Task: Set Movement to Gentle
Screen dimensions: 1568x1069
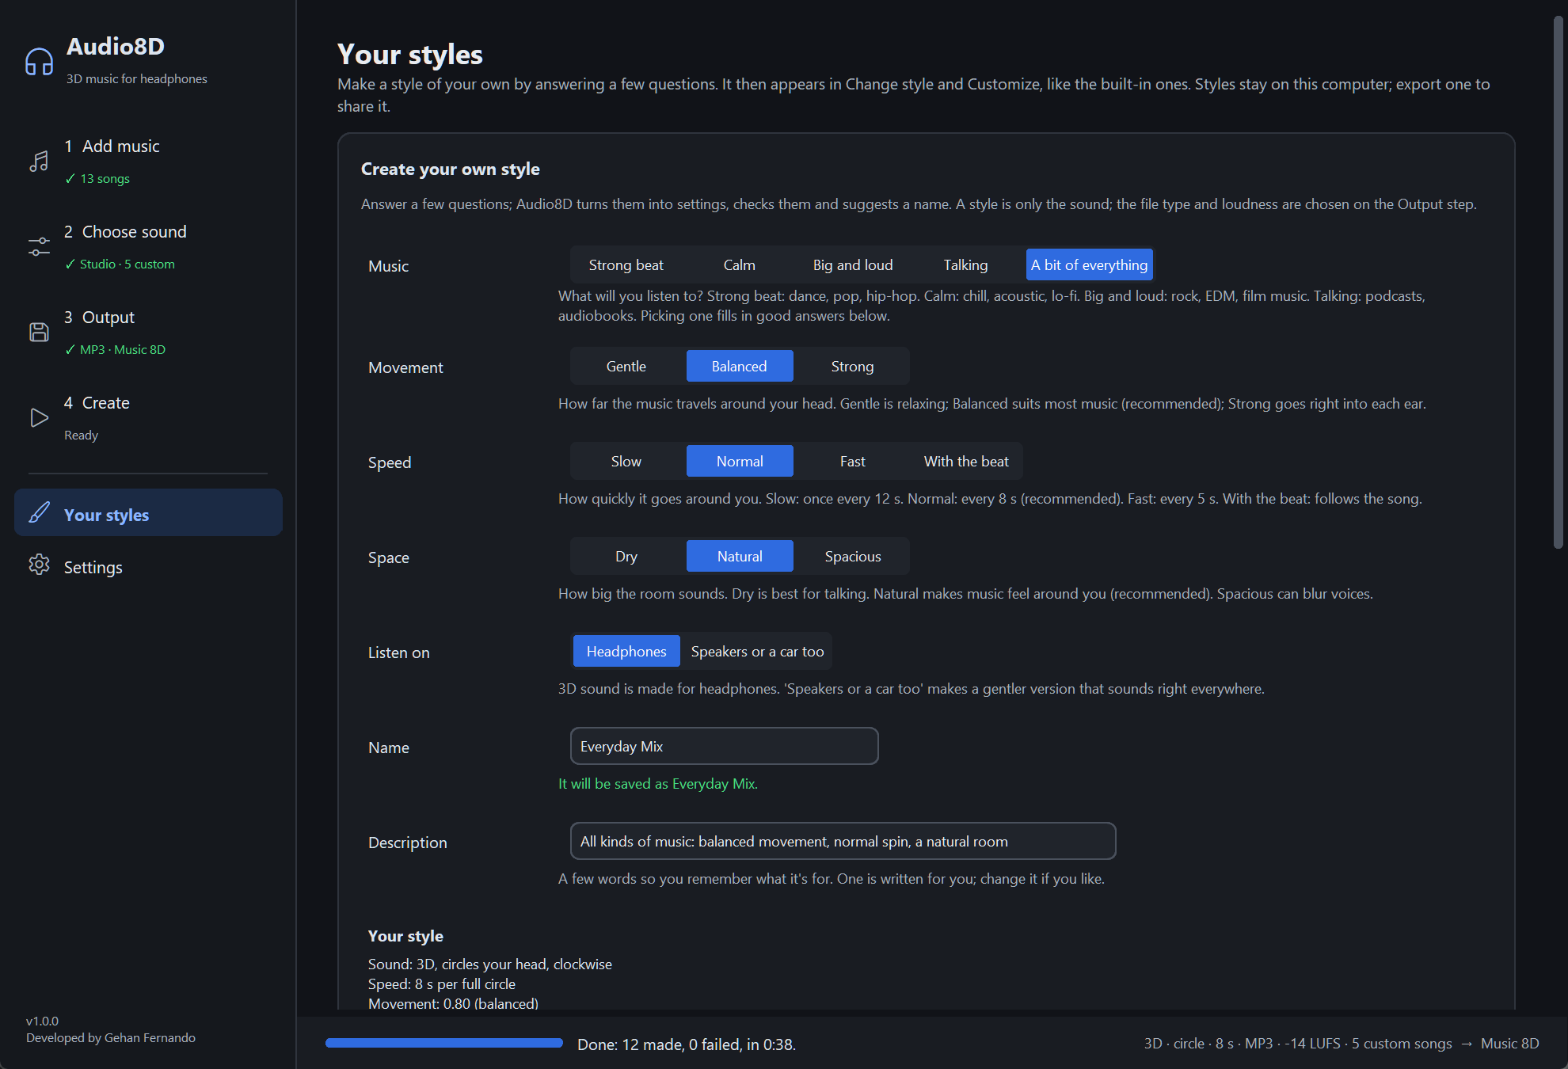Action: point(626,367)
